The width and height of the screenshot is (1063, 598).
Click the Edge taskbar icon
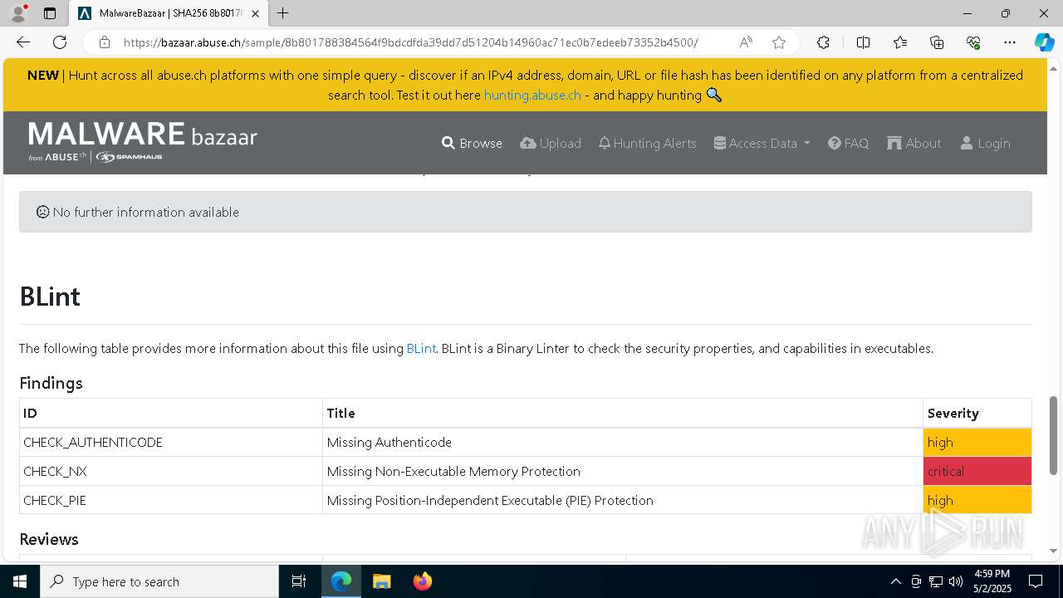click(x=341, y=581)
